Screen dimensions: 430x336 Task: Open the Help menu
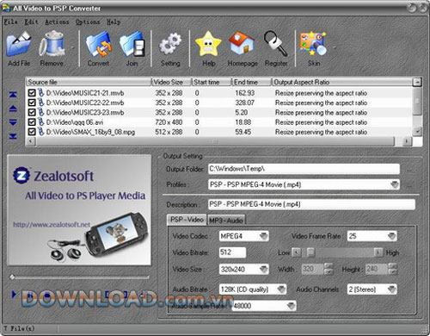coord(114,22)
